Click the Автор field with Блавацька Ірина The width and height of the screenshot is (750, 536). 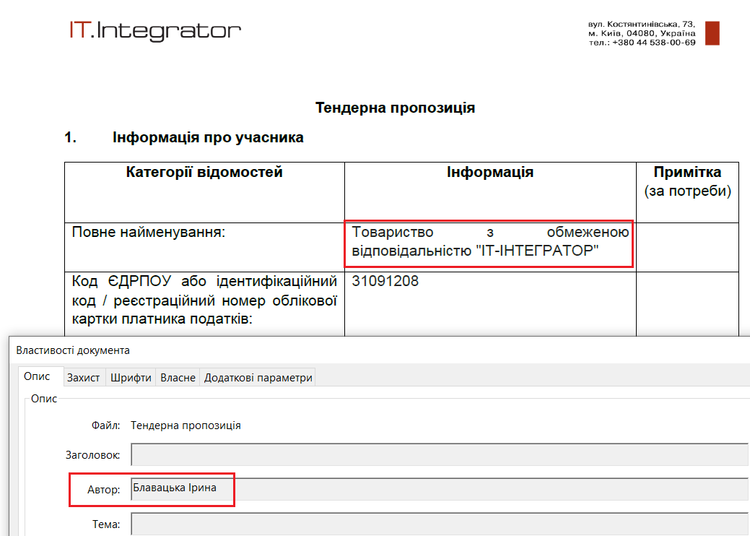point(439,489)
